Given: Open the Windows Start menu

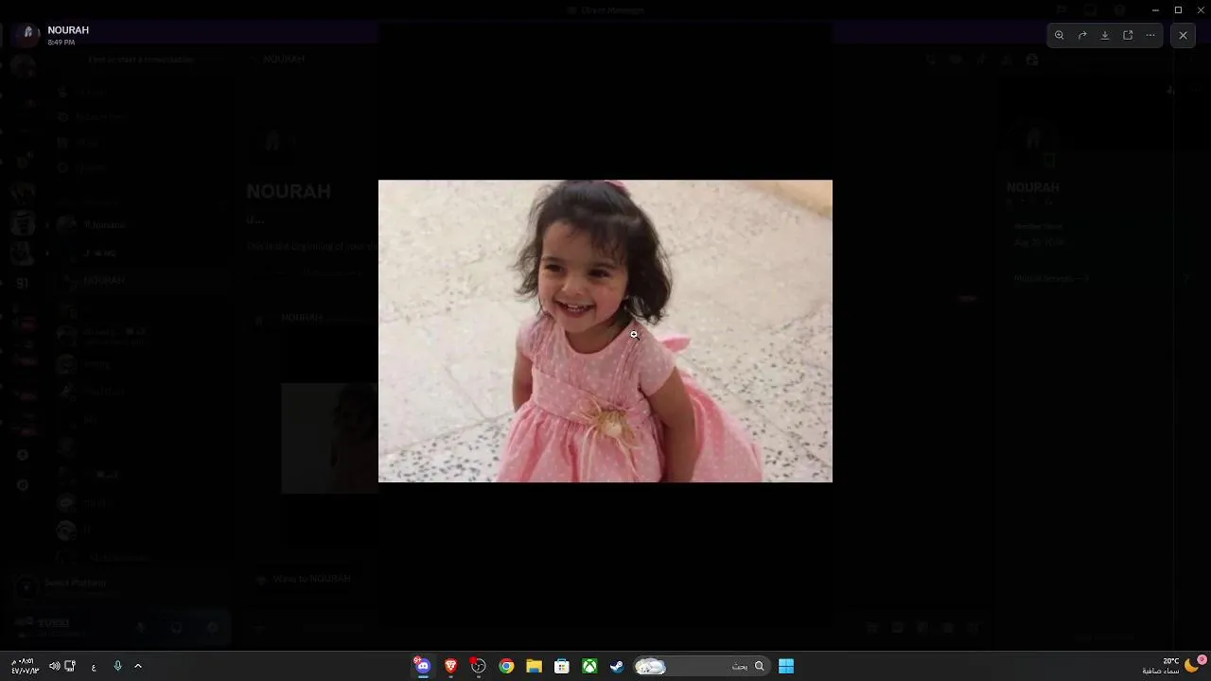Looking at the screenshot, I should (786, 666).
